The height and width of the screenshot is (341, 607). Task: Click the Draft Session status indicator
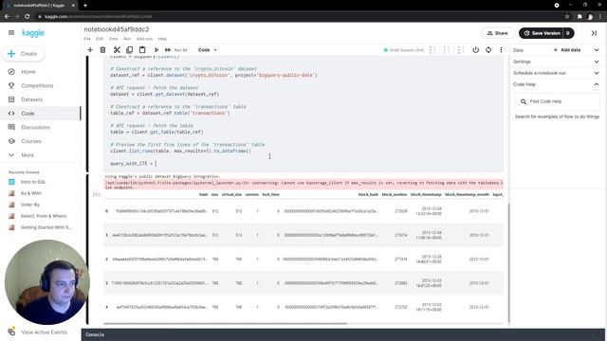[x=404, y=50]
